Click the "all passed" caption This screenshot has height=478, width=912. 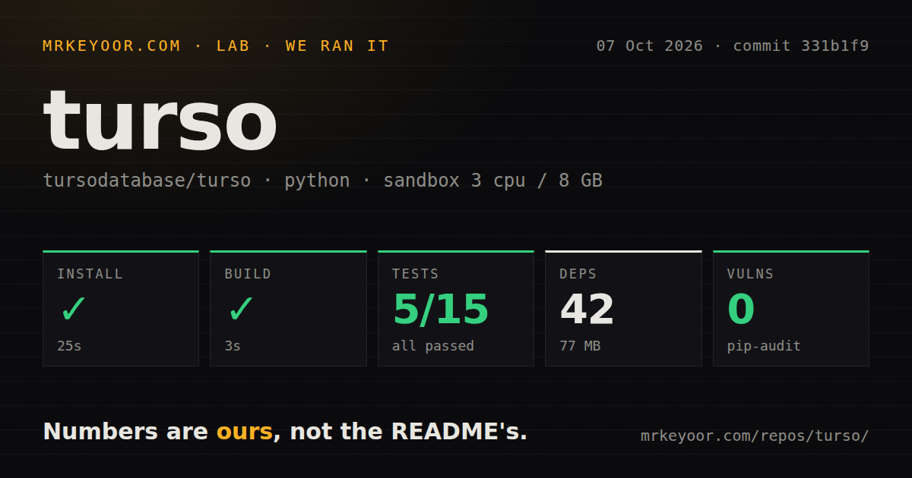[433, 346]
